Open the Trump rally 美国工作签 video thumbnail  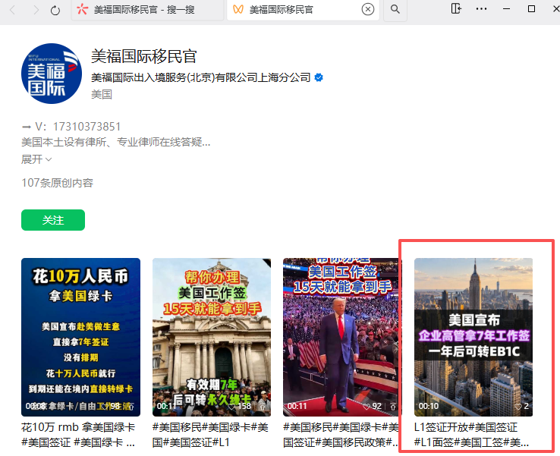click(x=342, y=337)
